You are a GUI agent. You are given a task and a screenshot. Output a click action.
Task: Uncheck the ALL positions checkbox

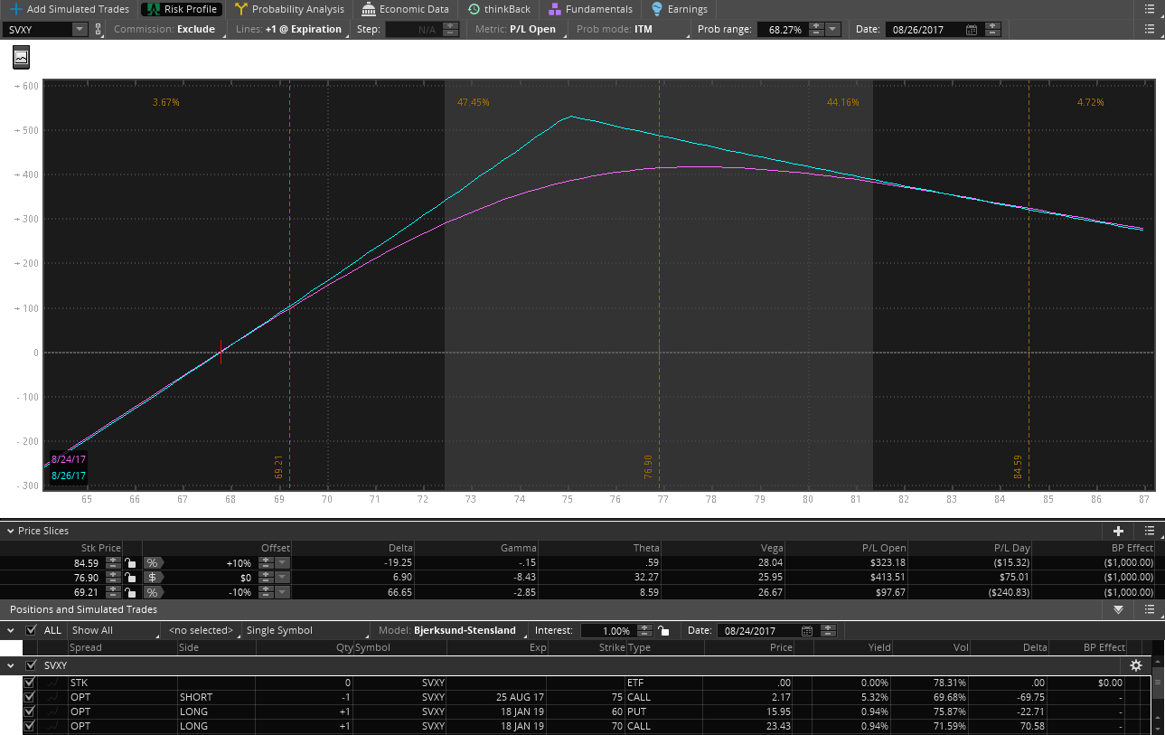32,630
